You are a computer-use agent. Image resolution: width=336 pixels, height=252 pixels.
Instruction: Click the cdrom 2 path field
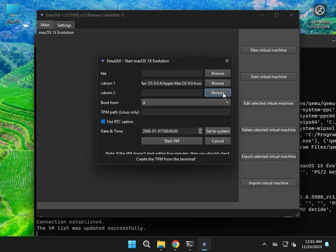click(172, 93)
